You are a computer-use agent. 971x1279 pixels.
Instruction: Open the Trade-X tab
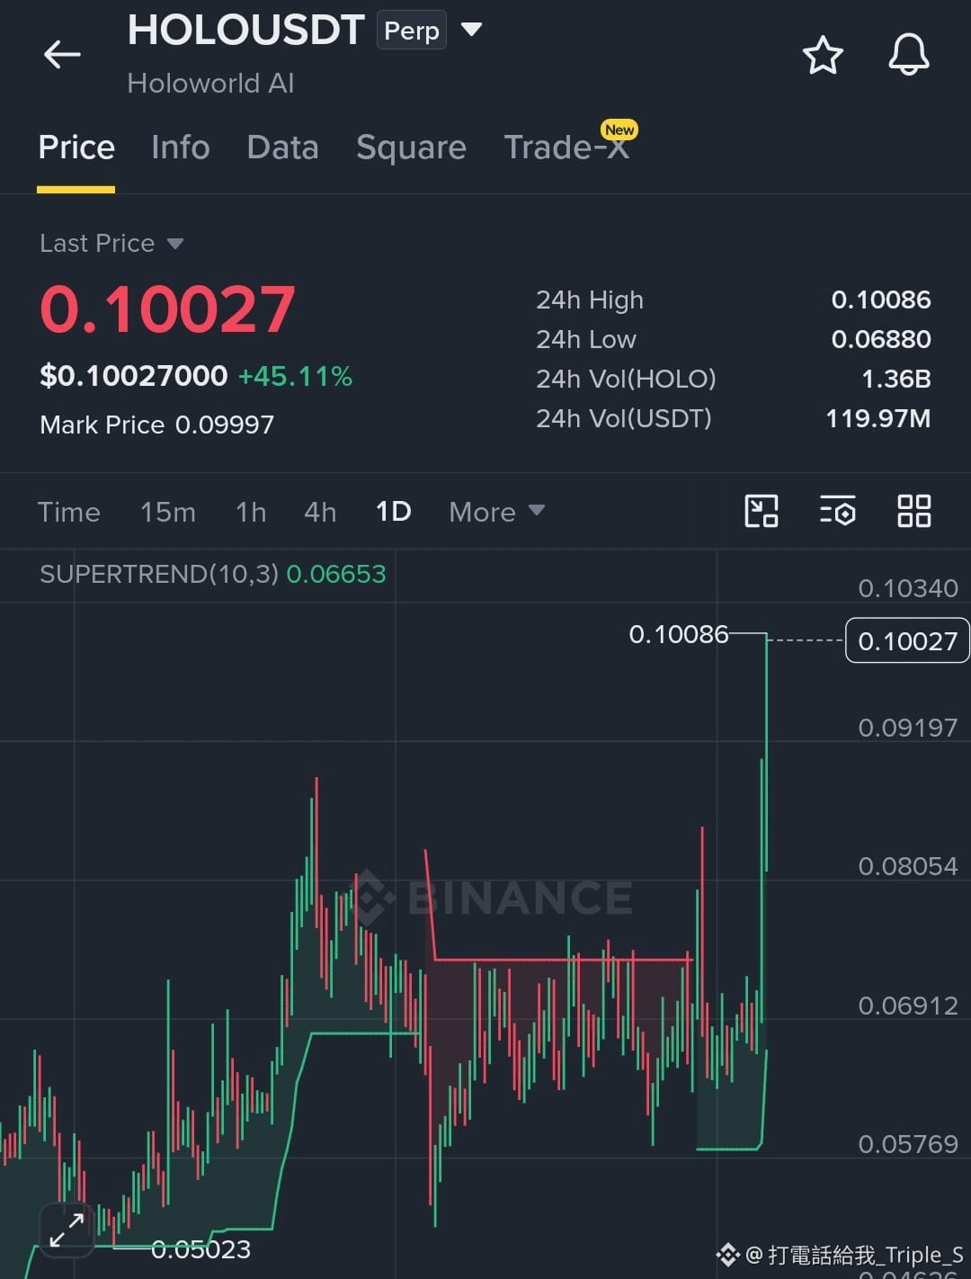(566, 147)
